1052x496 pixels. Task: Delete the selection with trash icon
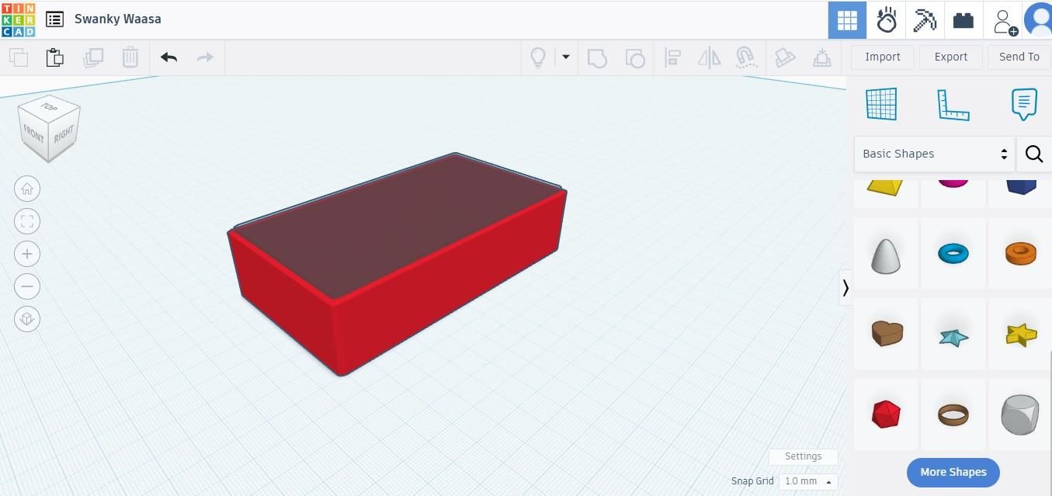click(x=130, y=57)
